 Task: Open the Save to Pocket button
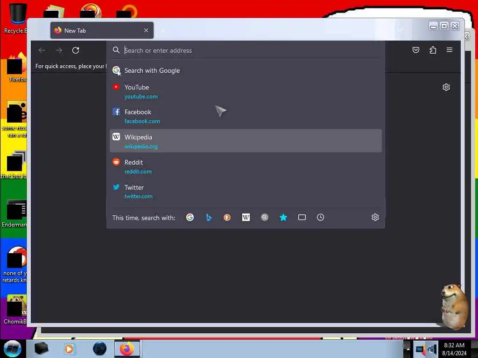pyautogui.click(x=416, y=50)
